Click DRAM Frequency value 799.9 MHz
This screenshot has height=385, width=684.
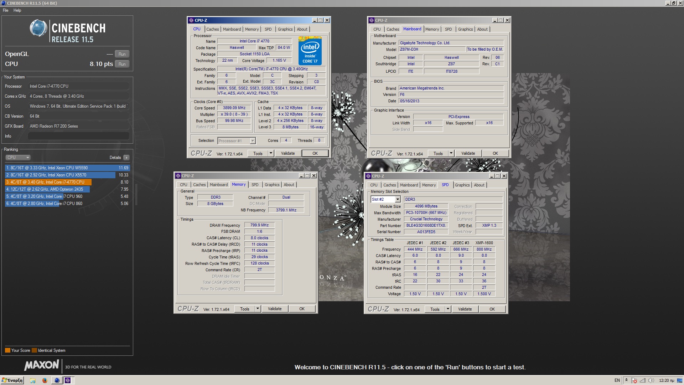pos(259,225)
